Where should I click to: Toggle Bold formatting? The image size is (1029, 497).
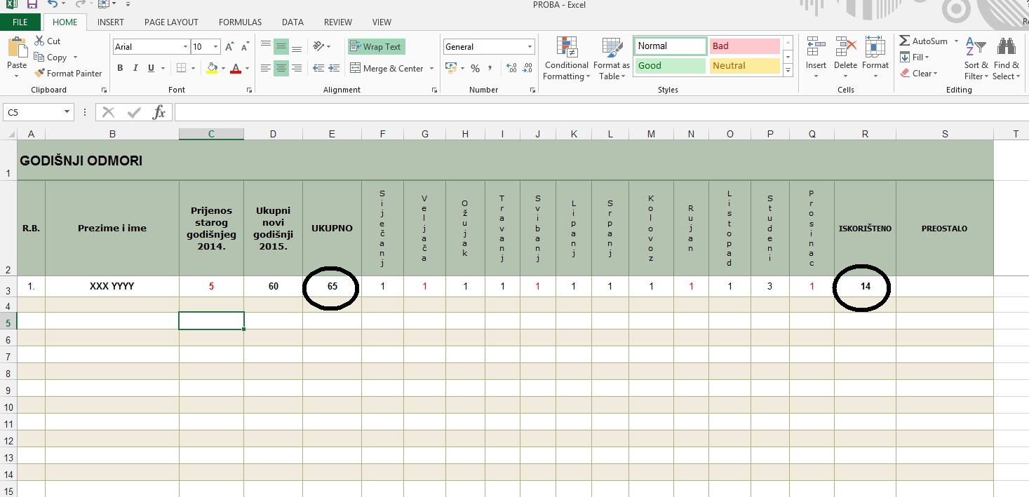[x=120, y=68]
